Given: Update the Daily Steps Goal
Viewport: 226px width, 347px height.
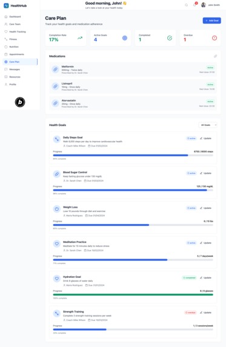Looking at the screenshot, I should click(x=205, y=138).
